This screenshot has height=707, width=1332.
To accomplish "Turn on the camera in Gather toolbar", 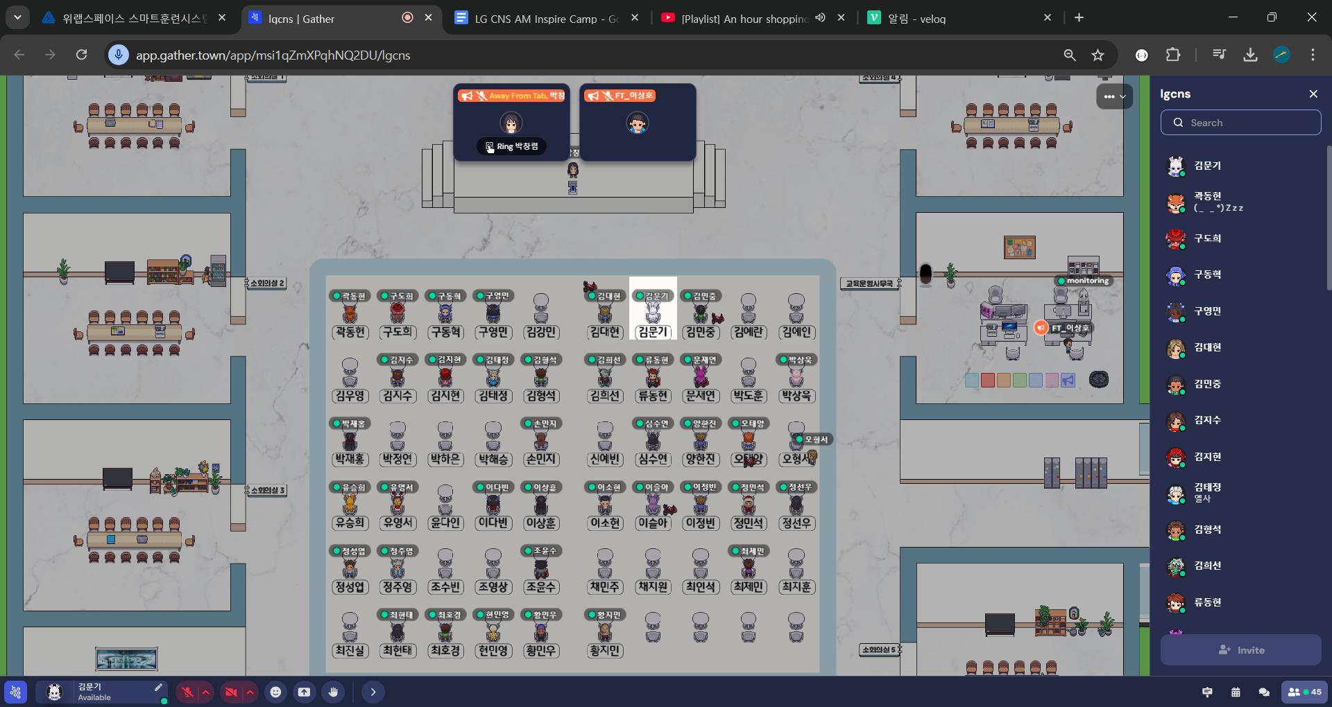I will coord(232,692).
